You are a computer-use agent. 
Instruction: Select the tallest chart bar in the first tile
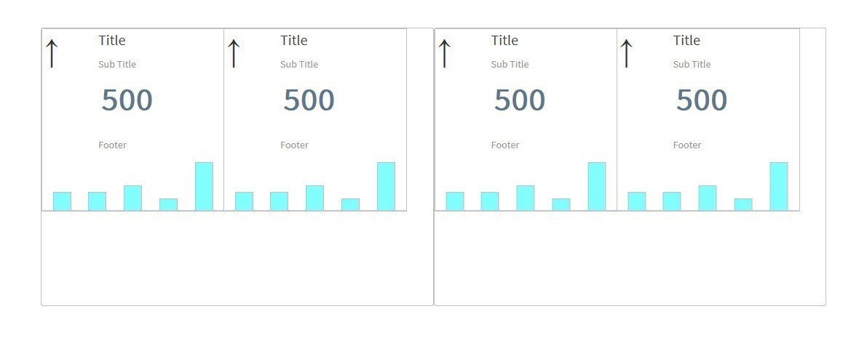(204, 187)
